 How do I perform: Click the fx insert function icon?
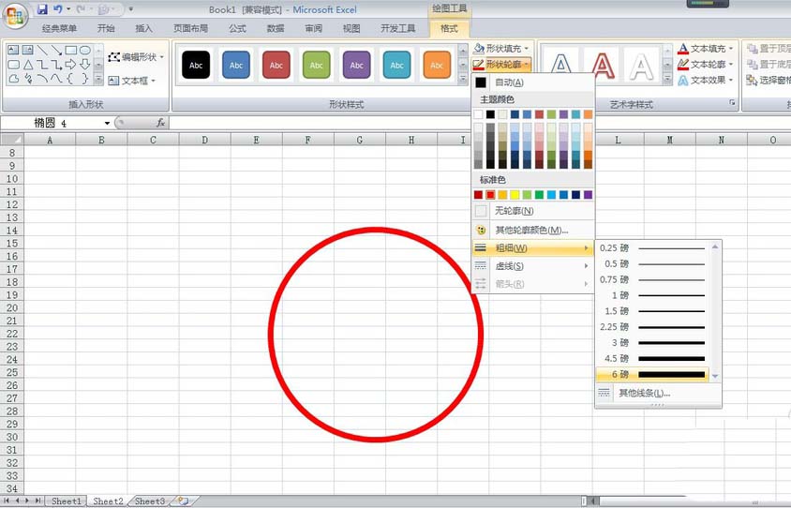(160, 123)
